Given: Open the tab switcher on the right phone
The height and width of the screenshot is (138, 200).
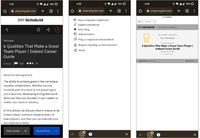Looking at the screenshot, I should tap(187, 11).
